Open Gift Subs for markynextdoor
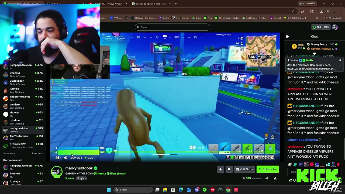 tap(244, 169)
